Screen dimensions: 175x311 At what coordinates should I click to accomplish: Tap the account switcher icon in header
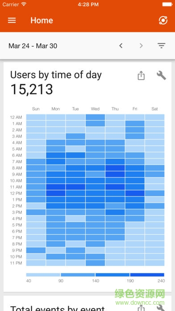(x=163, y=20)
